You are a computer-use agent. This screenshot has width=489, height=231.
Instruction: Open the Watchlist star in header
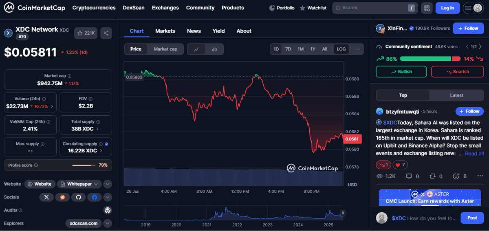[x=302, y=8]
